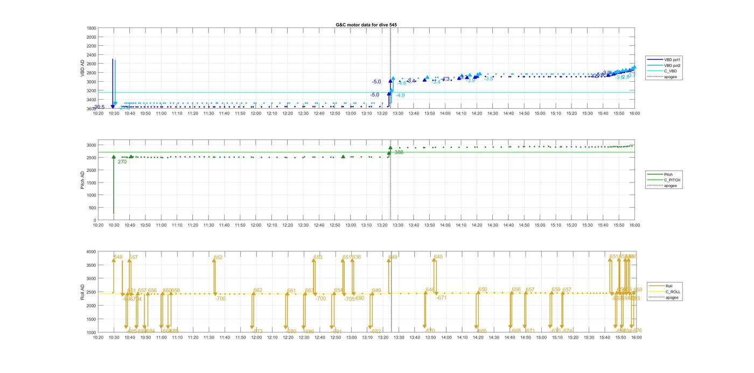
Task: Click the "636" label in the Roll plot
Action: pos(356,257)
